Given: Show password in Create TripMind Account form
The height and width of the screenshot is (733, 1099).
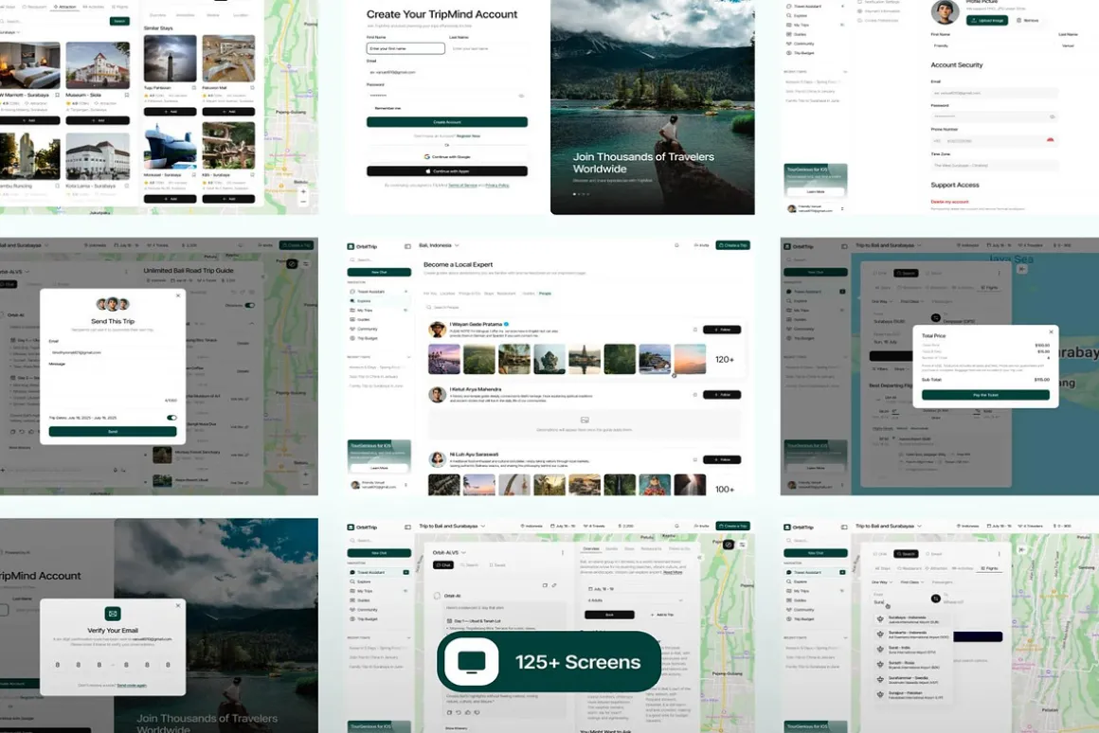Looking at the screenshot, I should pos(521,96).
